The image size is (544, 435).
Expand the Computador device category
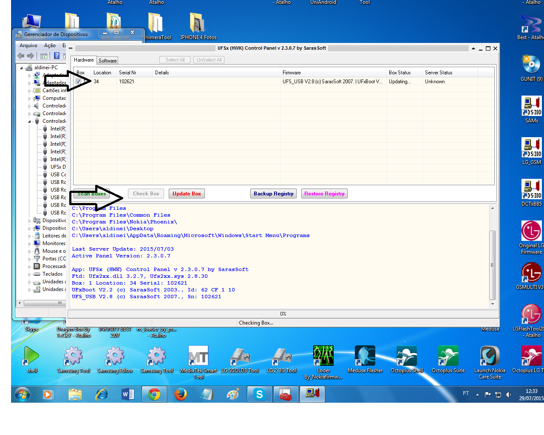[x=29, y=98]
